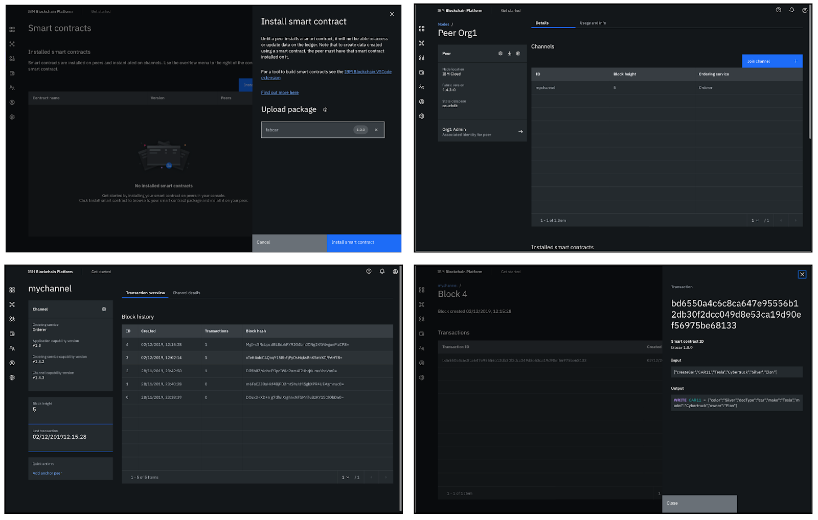The height and width of the screenshot is (520, 818).
Task: Open Wallet sidebar icon on mychannel screen
Action: [12, 334]
